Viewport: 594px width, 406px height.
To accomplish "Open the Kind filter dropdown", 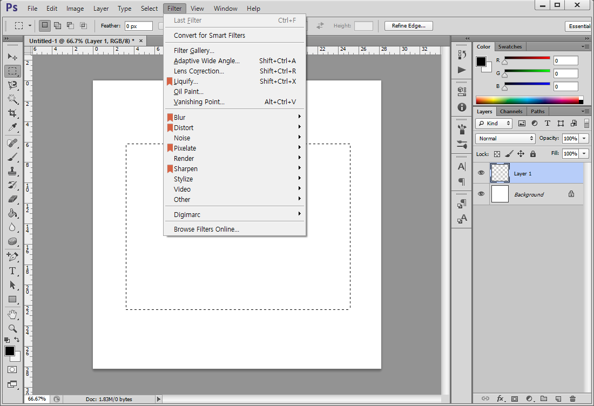I will tap(494, 124).
